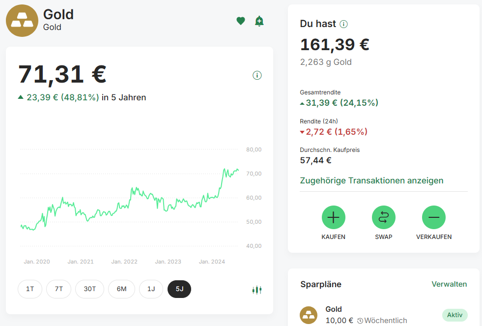Switch chart to candlestick view
The width and height of the screenshot is (482, 326).
pos(256,290)
